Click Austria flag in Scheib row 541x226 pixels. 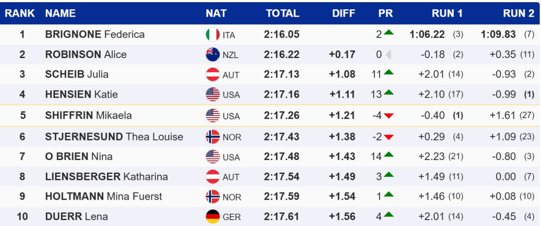212,74
